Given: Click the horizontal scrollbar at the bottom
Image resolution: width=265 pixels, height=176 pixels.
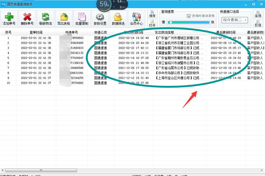Looking at the screenshot, I should [x=41, y=170].
